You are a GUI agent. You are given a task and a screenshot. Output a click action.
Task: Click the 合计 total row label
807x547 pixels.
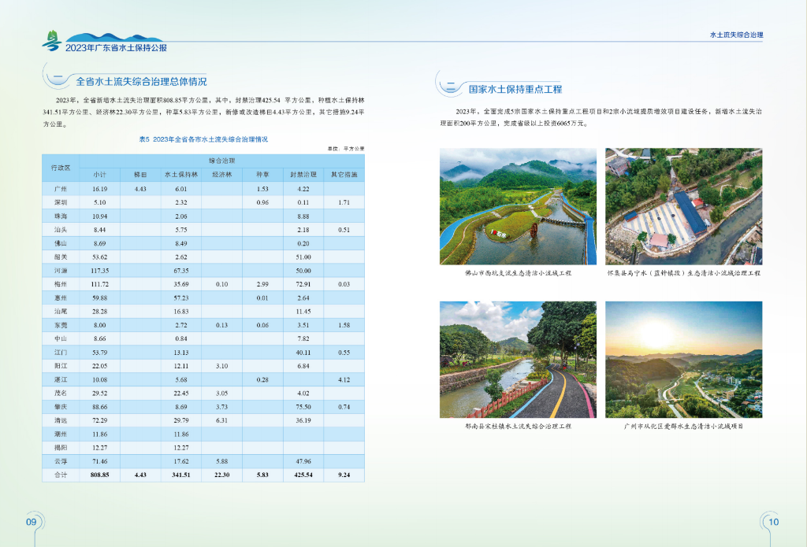[x=61, y=475]
